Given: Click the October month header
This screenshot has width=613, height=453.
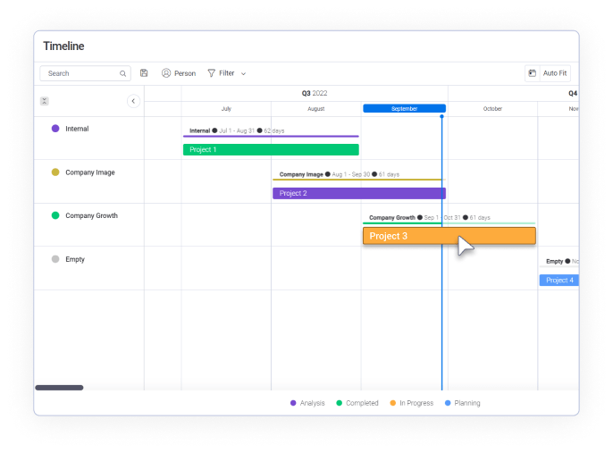Looking at the screenshot, I should point(492,109).
